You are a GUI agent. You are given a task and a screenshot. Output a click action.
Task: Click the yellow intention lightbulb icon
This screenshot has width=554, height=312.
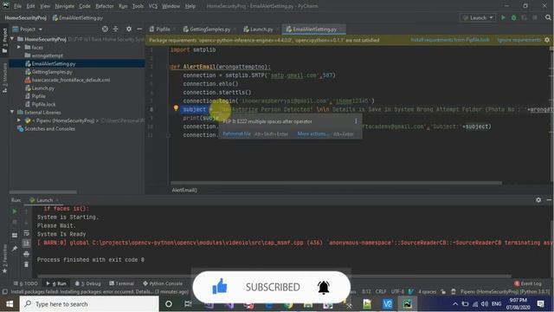pos(176,107)
